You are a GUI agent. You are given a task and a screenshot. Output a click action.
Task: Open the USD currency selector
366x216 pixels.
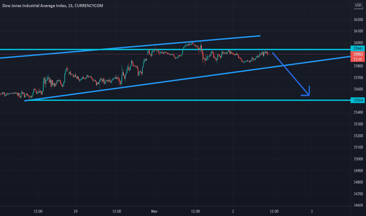(x=358, y=5)
